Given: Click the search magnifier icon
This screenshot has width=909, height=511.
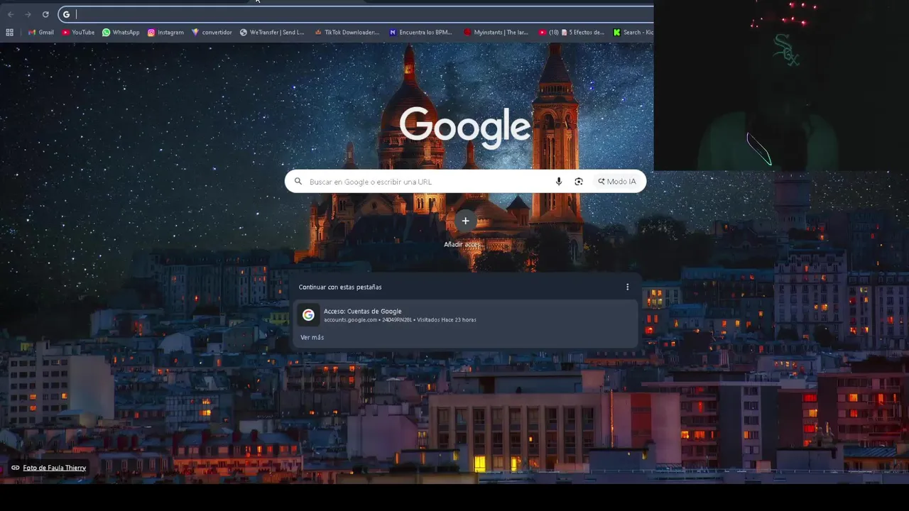Looking at the screenshot, I should (298, 182).
